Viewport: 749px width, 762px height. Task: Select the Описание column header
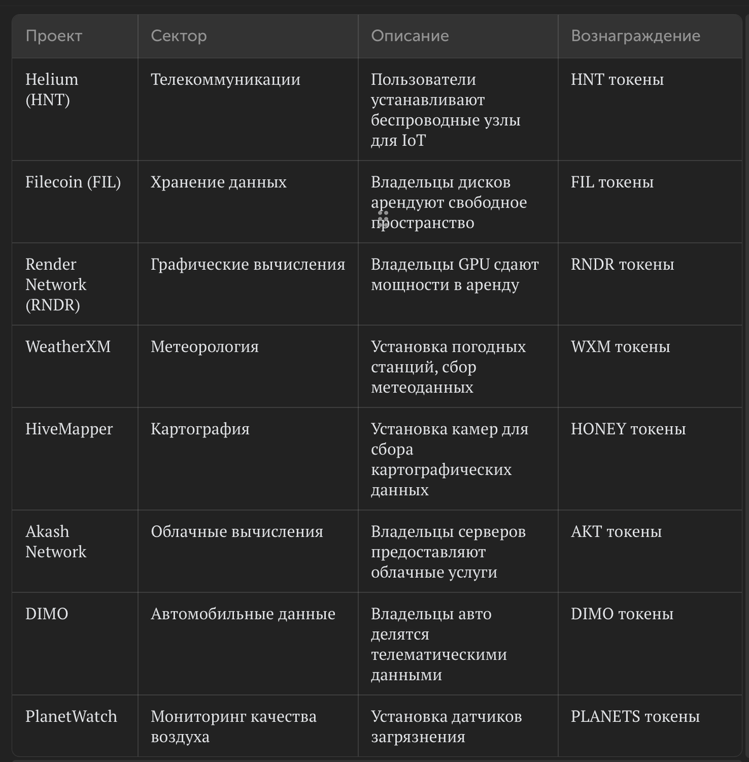pyautogui.click(x=410, y=36)
